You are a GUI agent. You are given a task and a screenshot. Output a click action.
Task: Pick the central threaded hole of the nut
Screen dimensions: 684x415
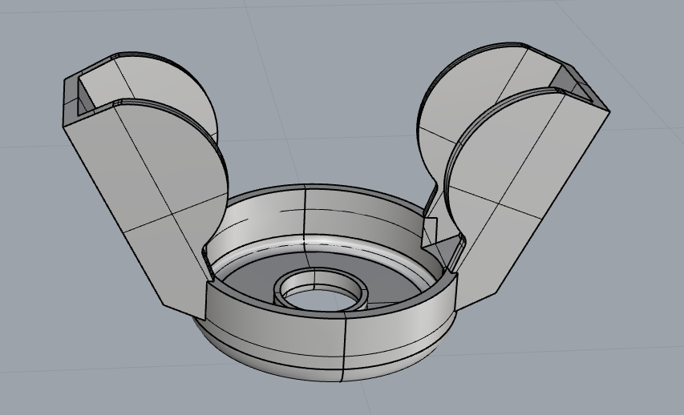point(321,292)
